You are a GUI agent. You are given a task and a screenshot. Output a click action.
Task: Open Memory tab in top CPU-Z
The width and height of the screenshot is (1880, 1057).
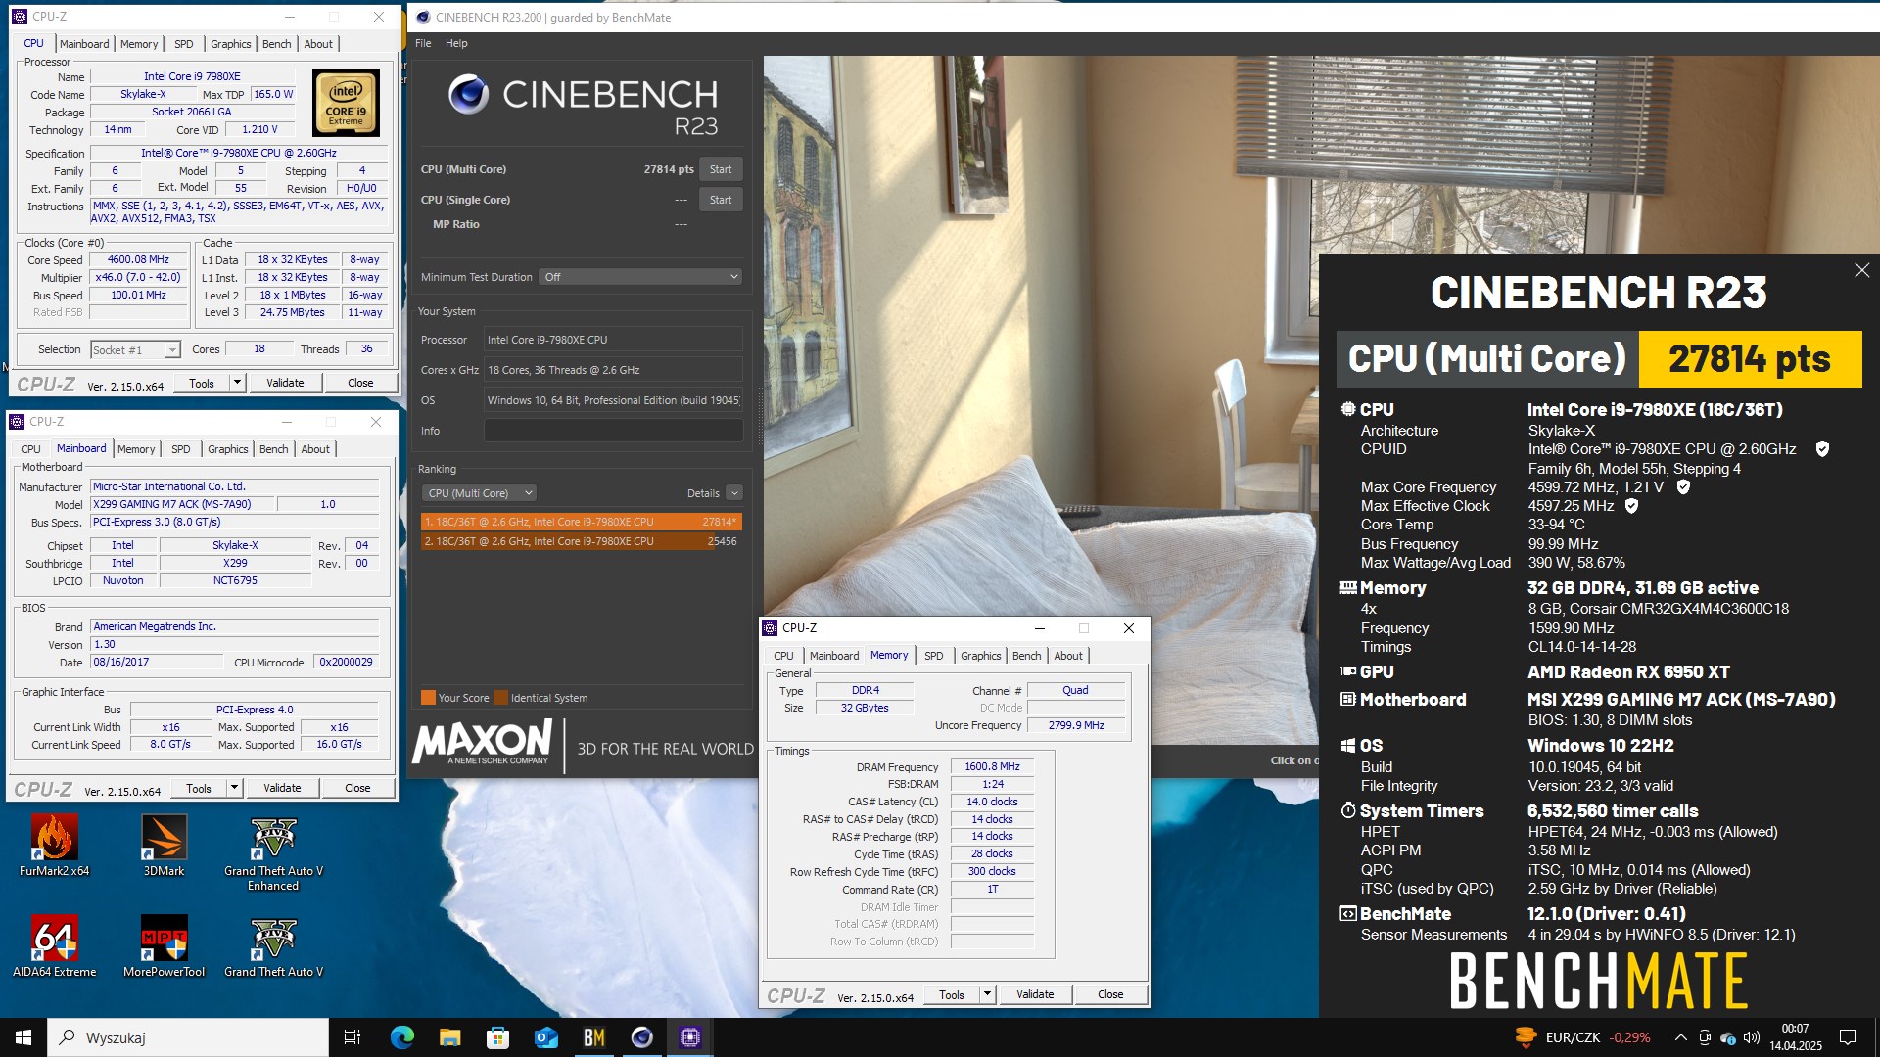[139, 44]
